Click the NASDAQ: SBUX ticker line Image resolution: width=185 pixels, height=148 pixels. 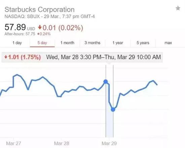pyautogui.click(x=49, y=17)
